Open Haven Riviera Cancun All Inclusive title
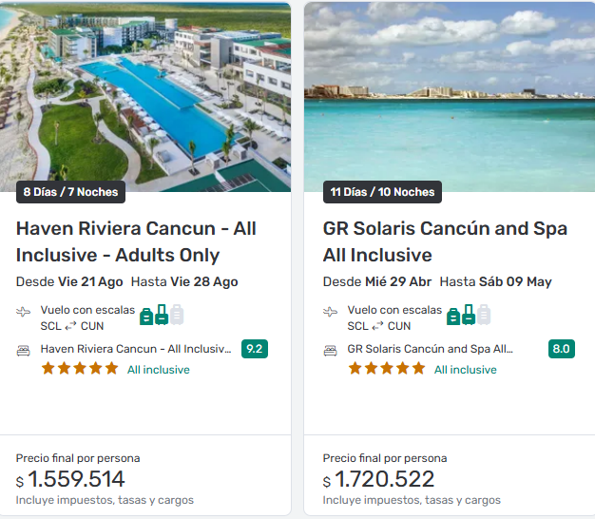This screenshot has width=595, height=519. point(136,241)
